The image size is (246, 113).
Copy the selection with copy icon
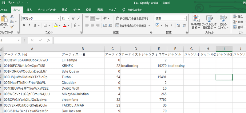tap(12, 21)
